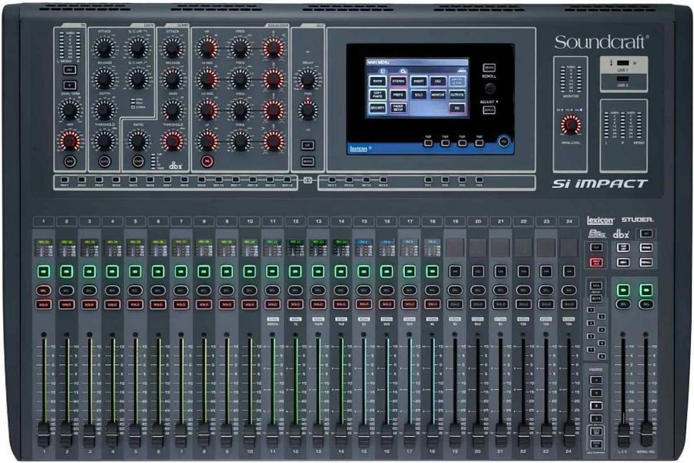Select the FX4 bus button

(x=480, y=180)
